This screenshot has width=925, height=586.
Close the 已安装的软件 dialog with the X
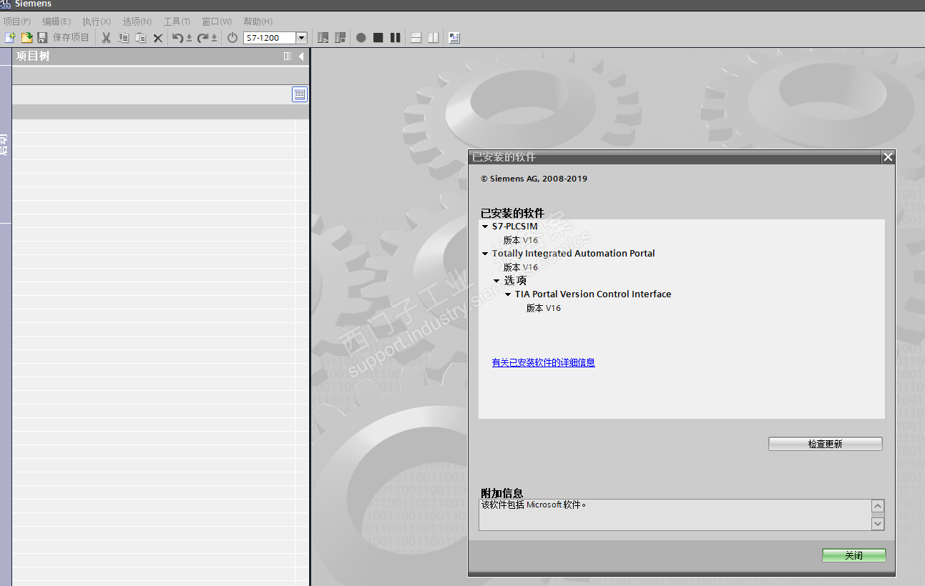click(889, 157)
